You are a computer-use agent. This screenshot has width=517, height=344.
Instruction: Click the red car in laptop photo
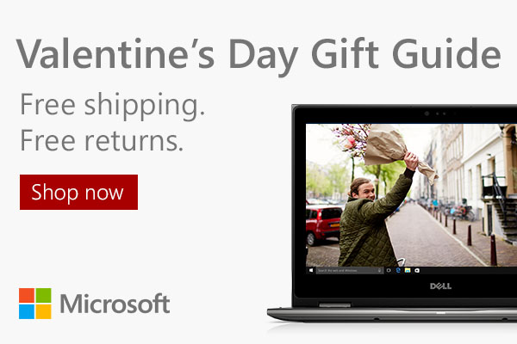click(x=324, y=224)
